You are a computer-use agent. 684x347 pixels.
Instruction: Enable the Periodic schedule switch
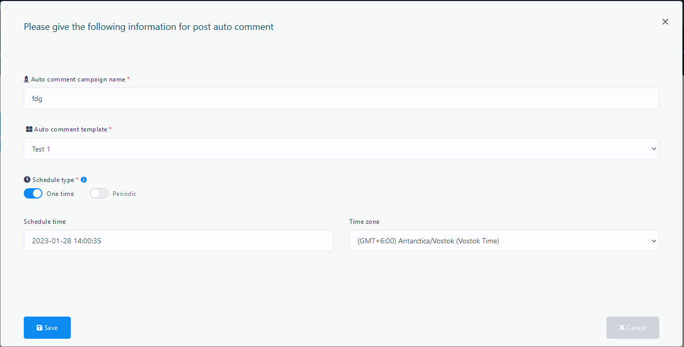[x=99, y=194]
